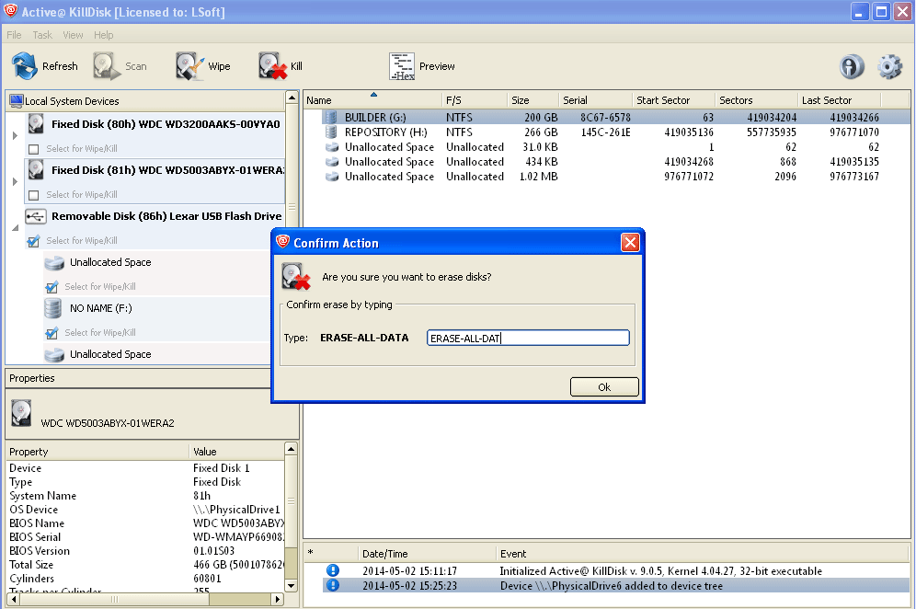Expand the Fixed Disk (80h) tree node
916x609 pixels.
click(x=14, y=136)
